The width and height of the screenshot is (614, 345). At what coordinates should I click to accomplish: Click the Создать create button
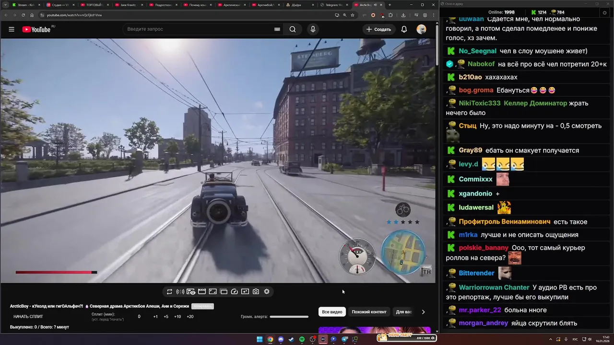click(378, 29)
